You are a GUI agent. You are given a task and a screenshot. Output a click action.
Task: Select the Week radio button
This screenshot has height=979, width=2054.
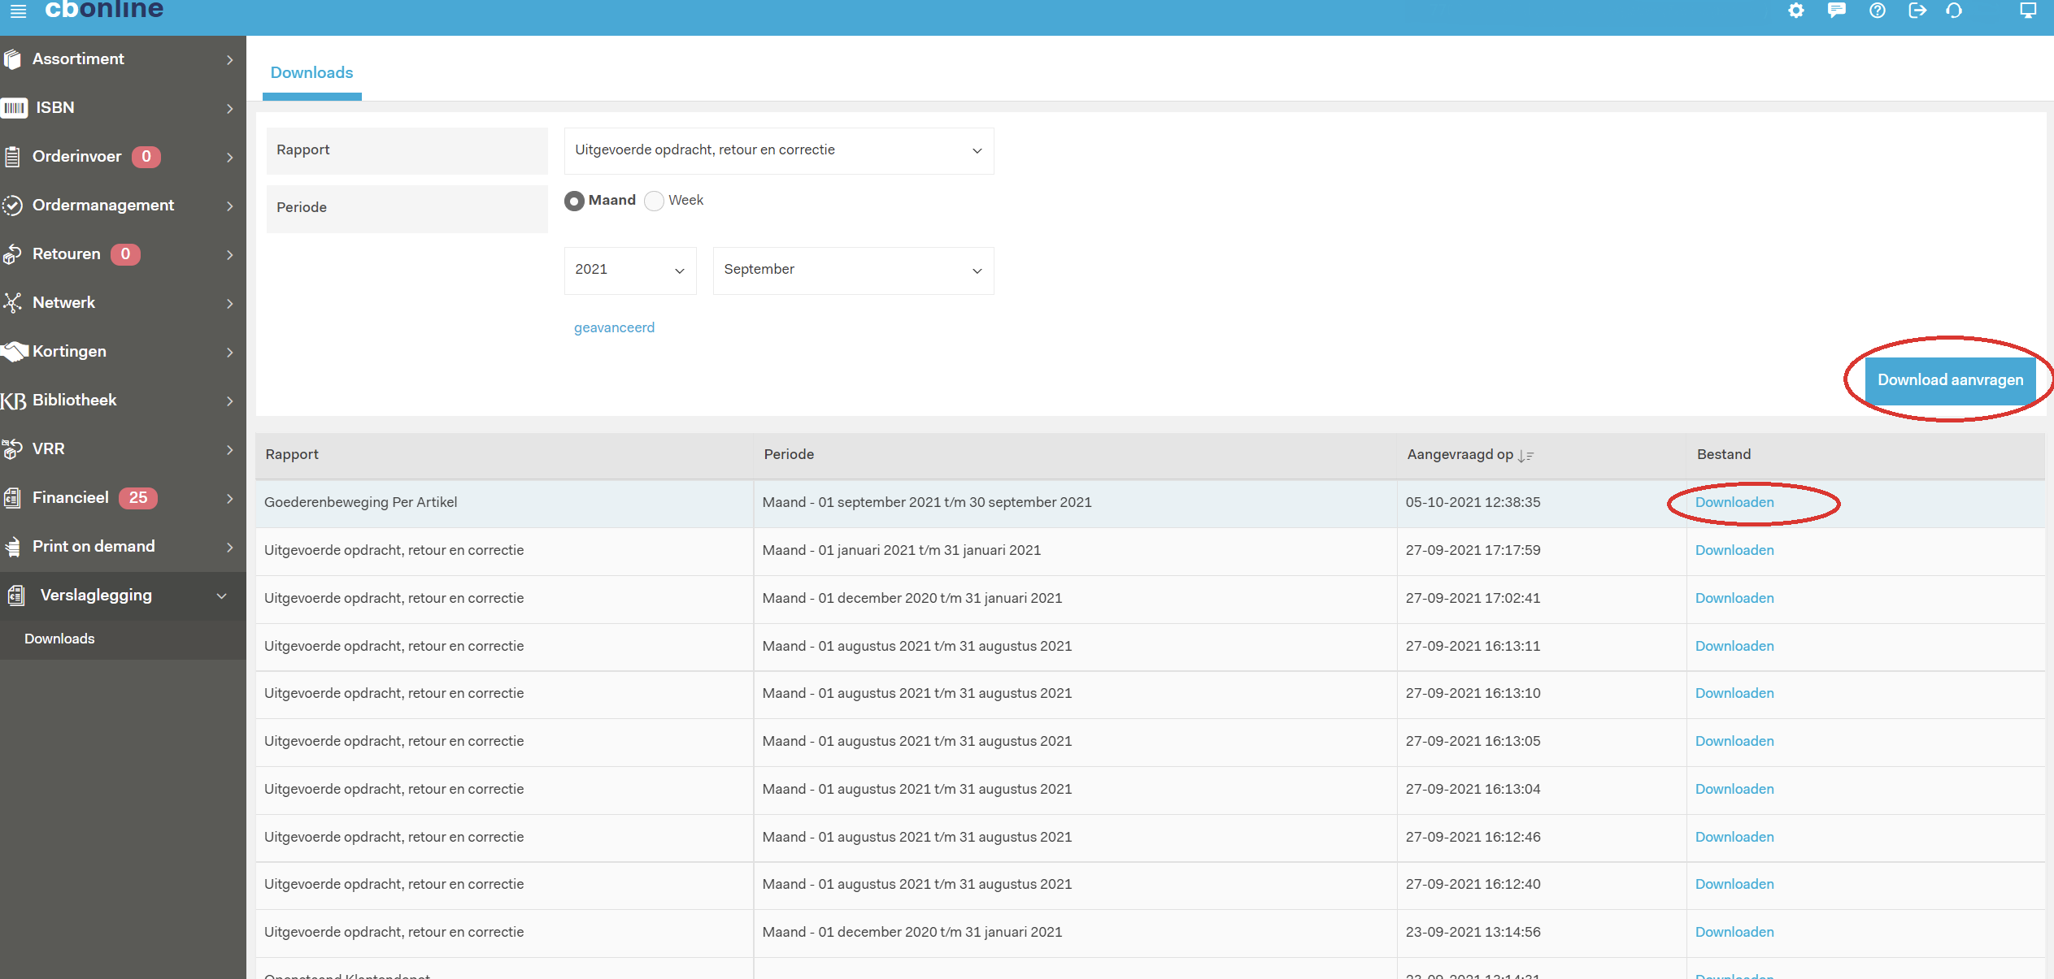tap(654, 201)
